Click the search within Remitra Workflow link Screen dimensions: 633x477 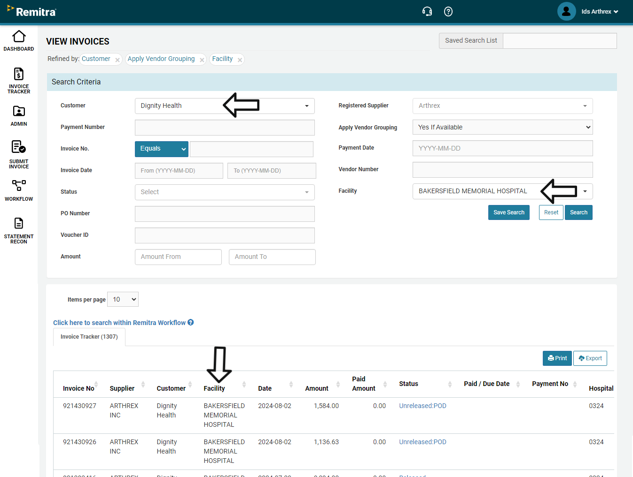click(119, 323)
